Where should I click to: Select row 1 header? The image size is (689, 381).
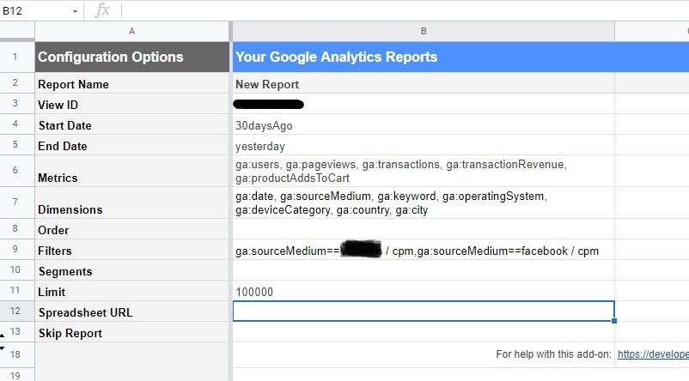pyautogui.click(x=17, y=57)
